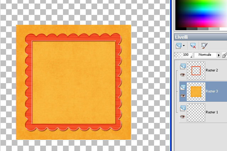Hide the Raster 2 layer
Image resolution: width=227 pixels, height=151 pixels.
(183, 75)
